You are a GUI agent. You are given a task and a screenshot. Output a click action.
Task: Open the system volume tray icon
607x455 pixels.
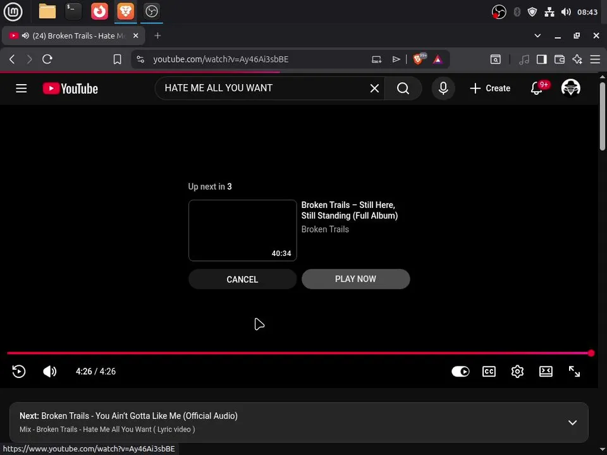coord(566,12)
